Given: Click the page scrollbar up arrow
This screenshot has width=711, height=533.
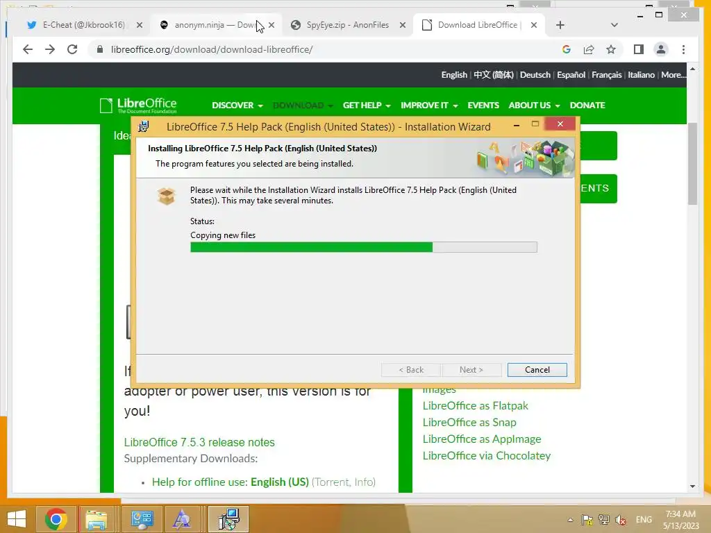Looking at the screenshot, I should click(692, 69).
